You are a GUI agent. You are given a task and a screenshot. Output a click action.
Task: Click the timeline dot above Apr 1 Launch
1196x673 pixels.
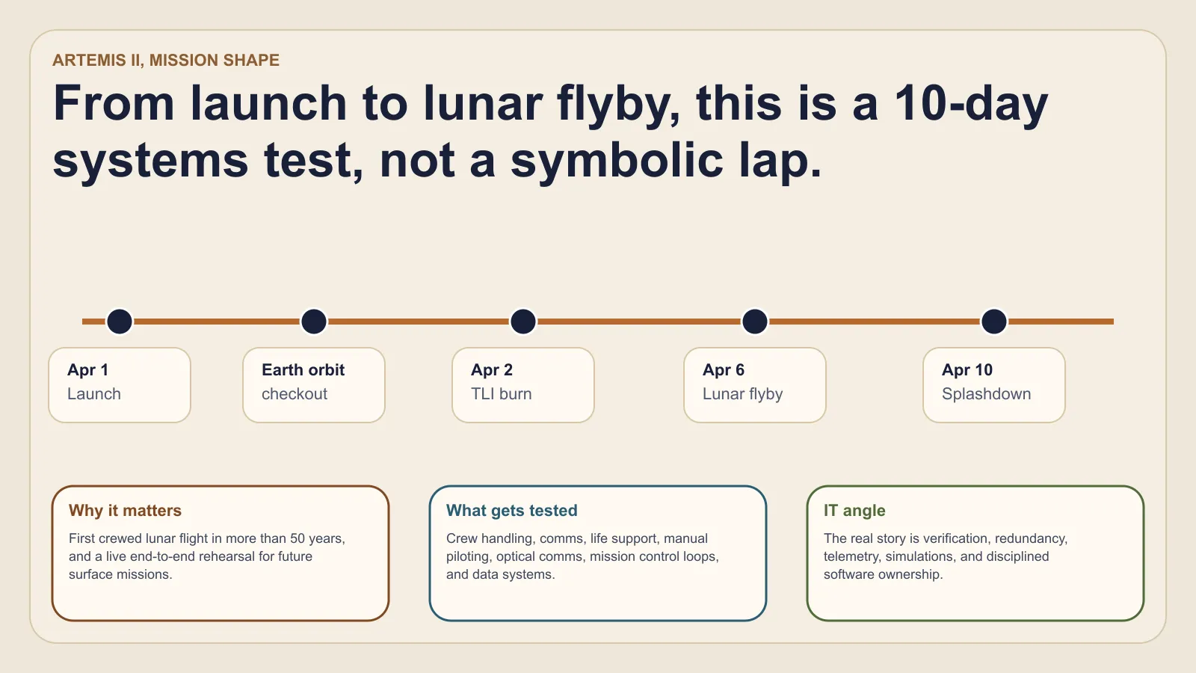[x=120, y=322]
